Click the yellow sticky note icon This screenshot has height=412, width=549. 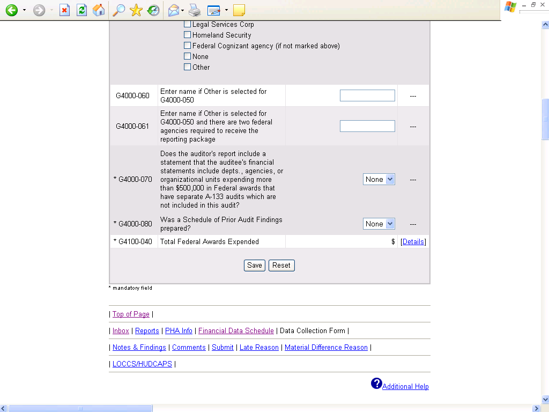pos(239,10)
